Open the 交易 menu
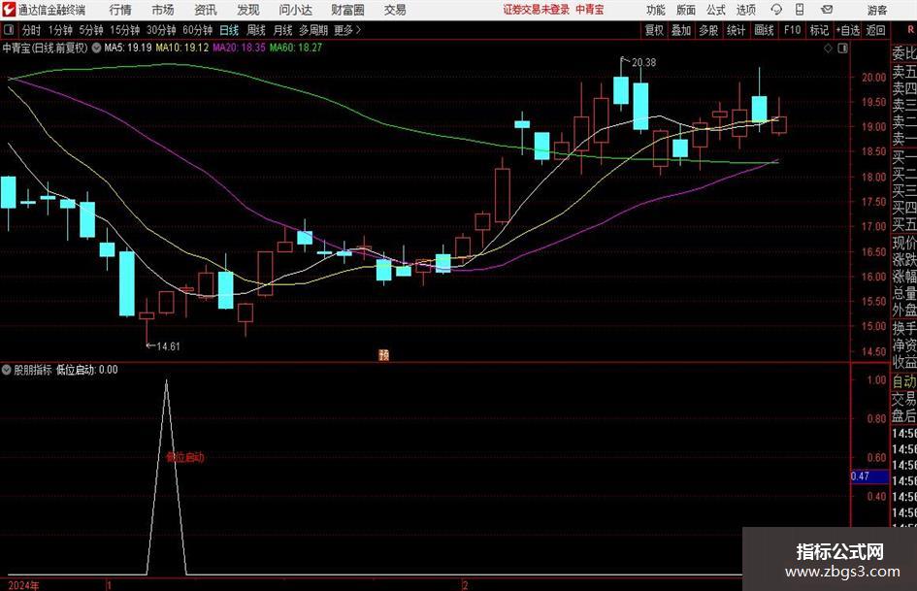The width and height of the screenshot is (917, 591). point(395,10)
